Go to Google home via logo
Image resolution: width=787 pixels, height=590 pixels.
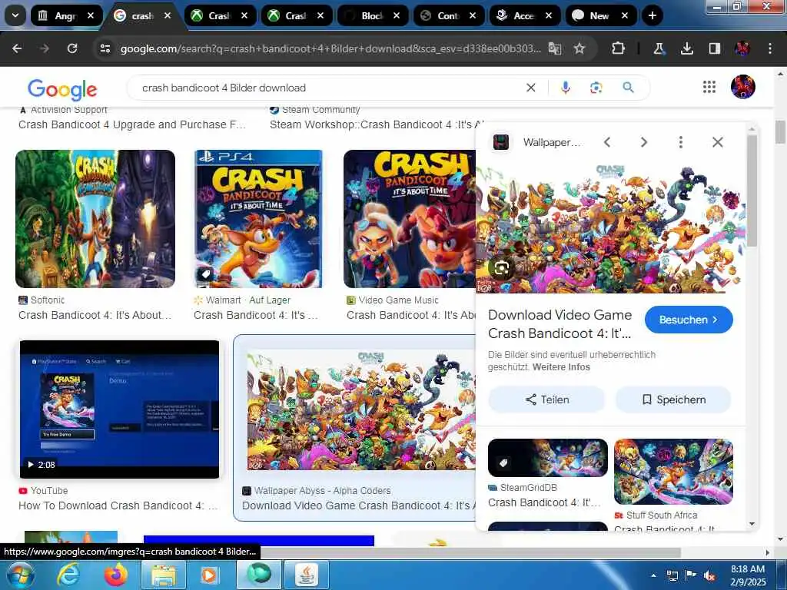(62, 89)
